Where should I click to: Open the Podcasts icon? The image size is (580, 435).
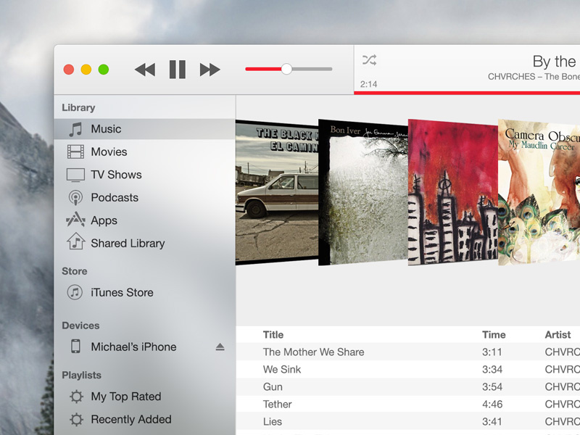tap(75, 197)
